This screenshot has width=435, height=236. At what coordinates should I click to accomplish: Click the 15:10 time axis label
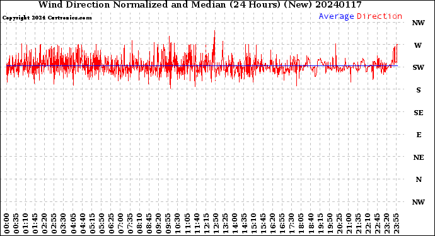[253, 223]
